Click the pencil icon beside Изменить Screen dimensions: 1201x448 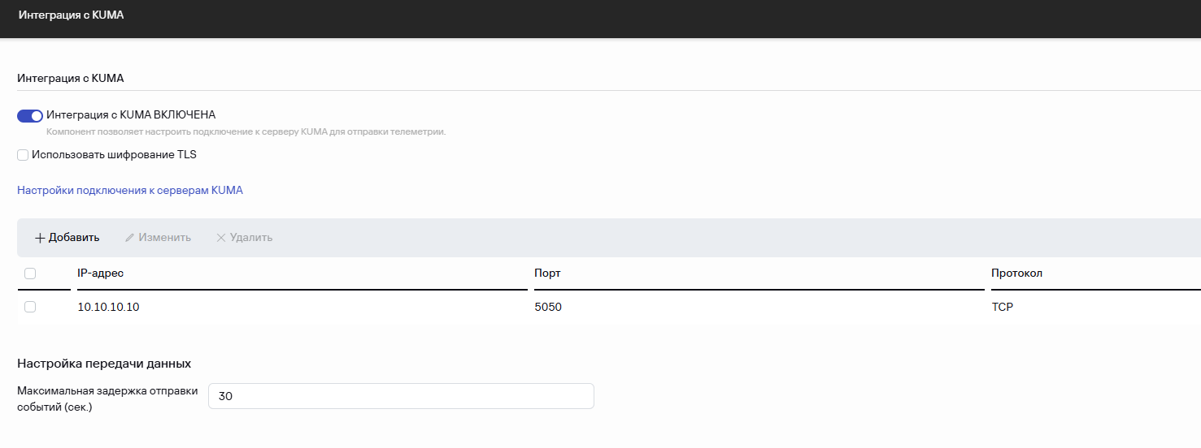tap(129, 238)
